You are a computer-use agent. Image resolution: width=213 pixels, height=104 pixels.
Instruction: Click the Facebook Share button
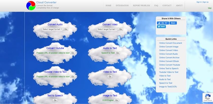[x=173, y=23]
